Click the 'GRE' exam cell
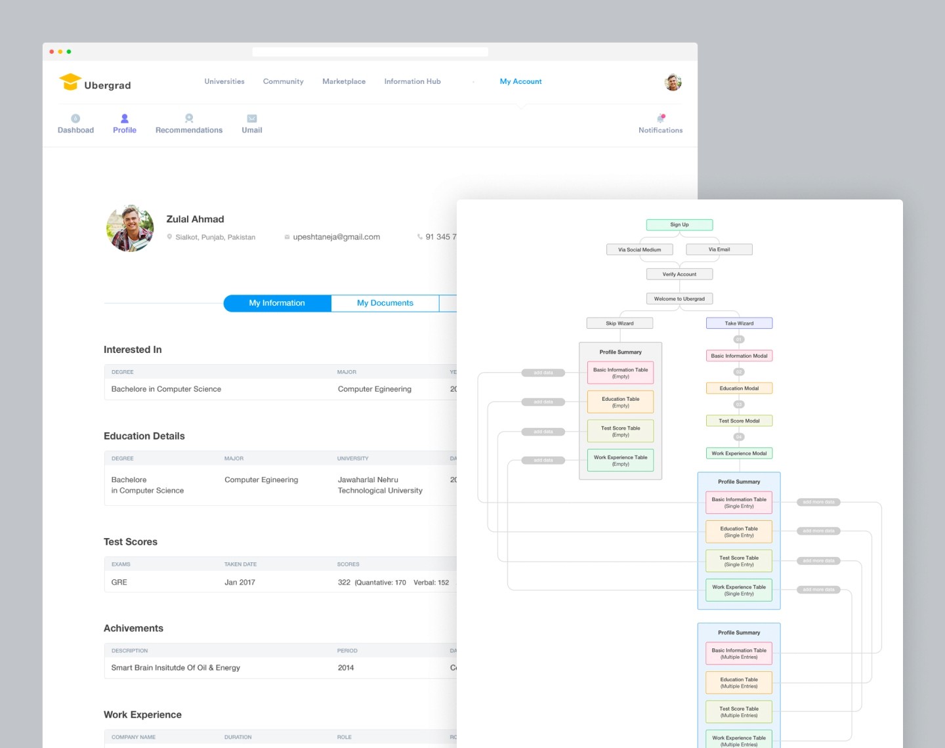This screenshot has height=748, width=945. point(119,582)
